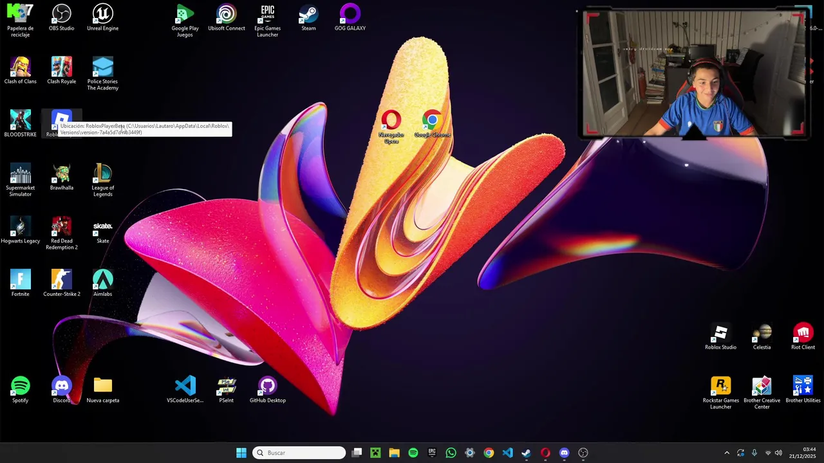The width and height of the screenshot is (824, 463).
Task: Open the Skate desktop shortcut
Action: [x=103, y=230]
